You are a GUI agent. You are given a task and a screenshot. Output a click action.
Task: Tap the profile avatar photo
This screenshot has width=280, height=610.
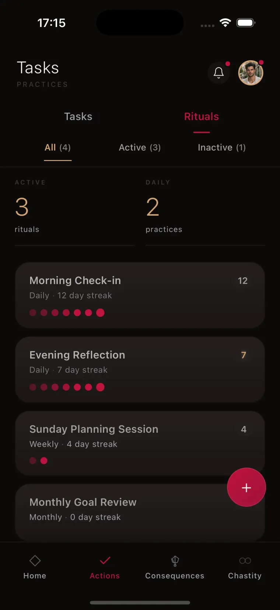251,73
